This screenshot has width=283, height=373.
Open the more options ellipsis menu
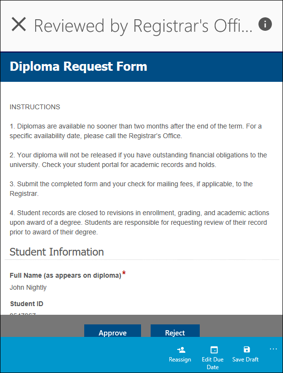click(x=273, y=349)
